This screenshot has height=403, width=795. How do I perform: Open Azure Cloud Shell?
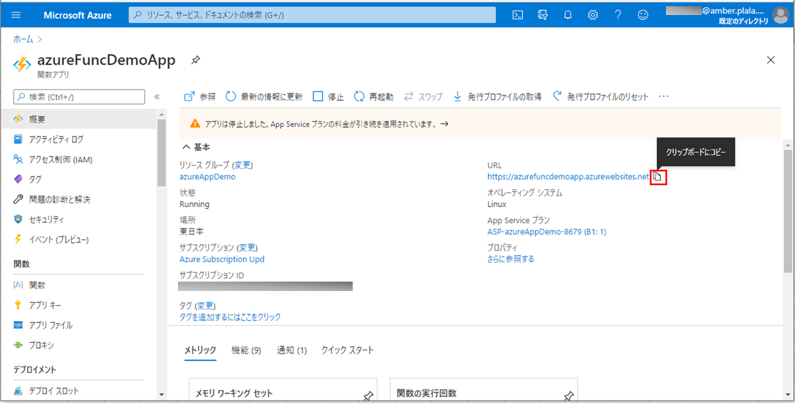pyautogui.click(x=517, y=14)
